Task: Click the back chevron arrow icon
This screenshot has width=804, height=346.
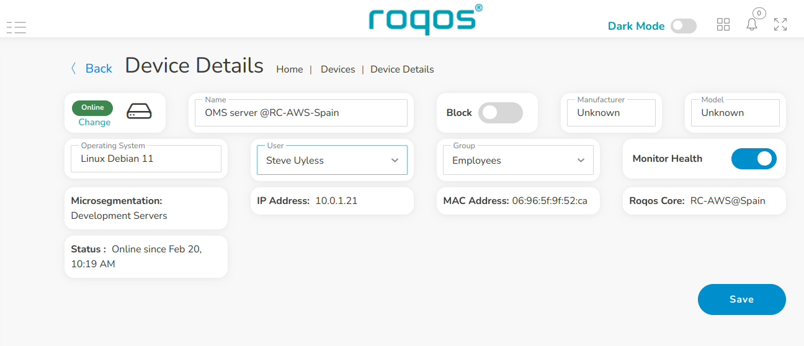Action: coord(74,68)
